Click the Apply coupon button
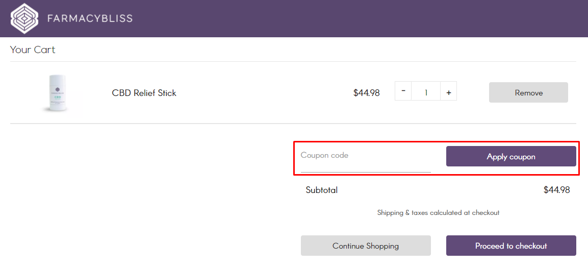 tap(511, 156)
